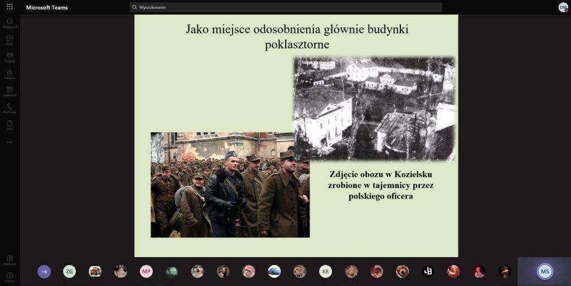Open the app launcher waffle grid
Viewport: 571px width, 286px height.
pyautogui.click(x=9, y=7)
